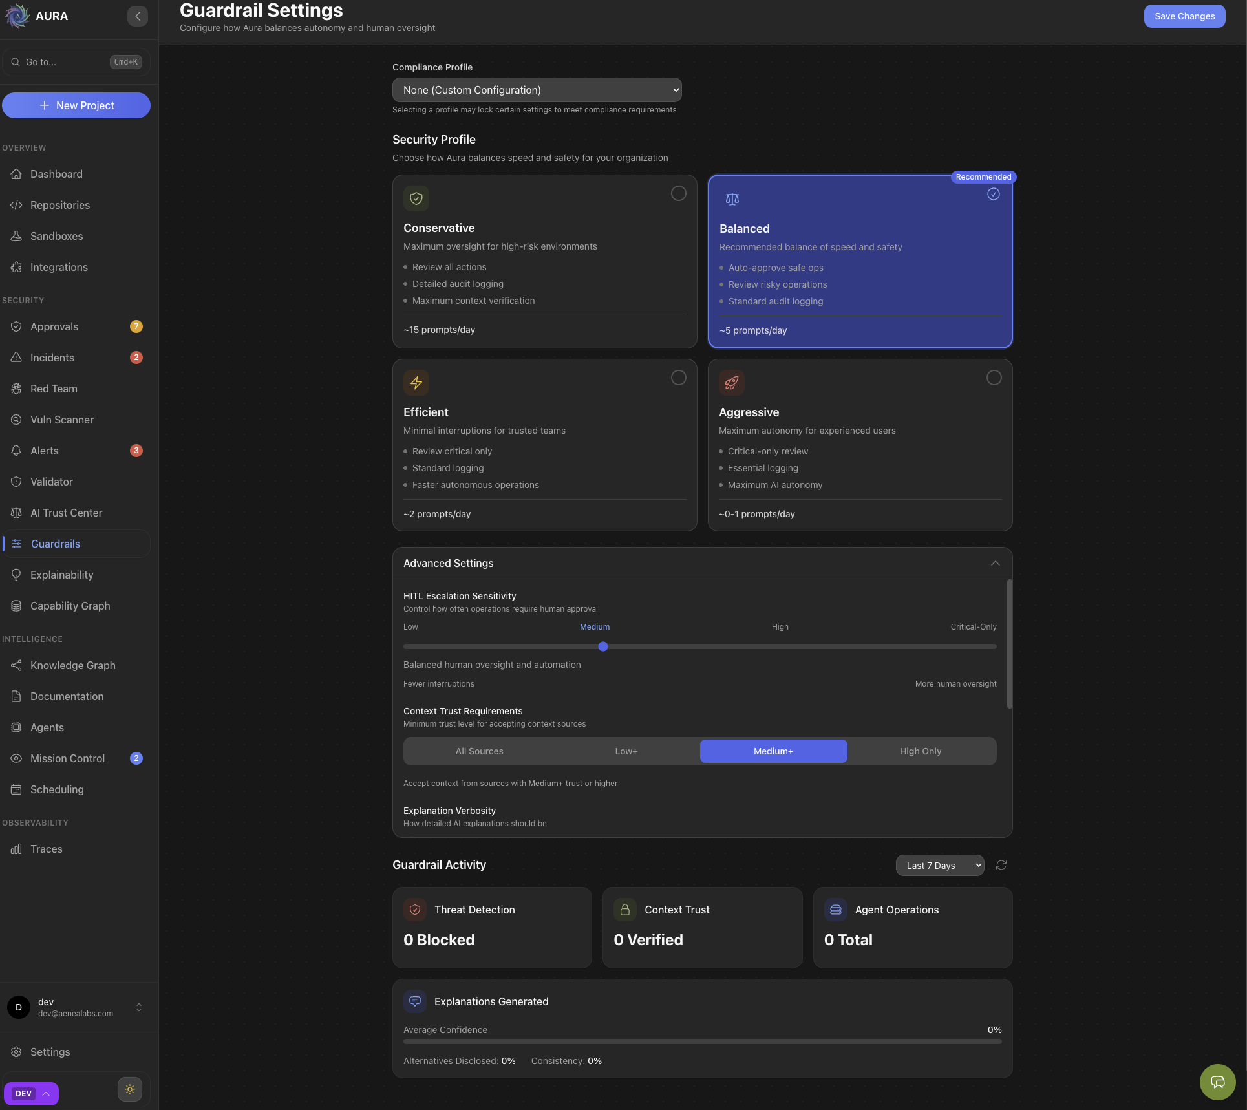1247x1110 pixels.
Task: Open the chat support bubble
Action: click(x=1217, y=1082)
